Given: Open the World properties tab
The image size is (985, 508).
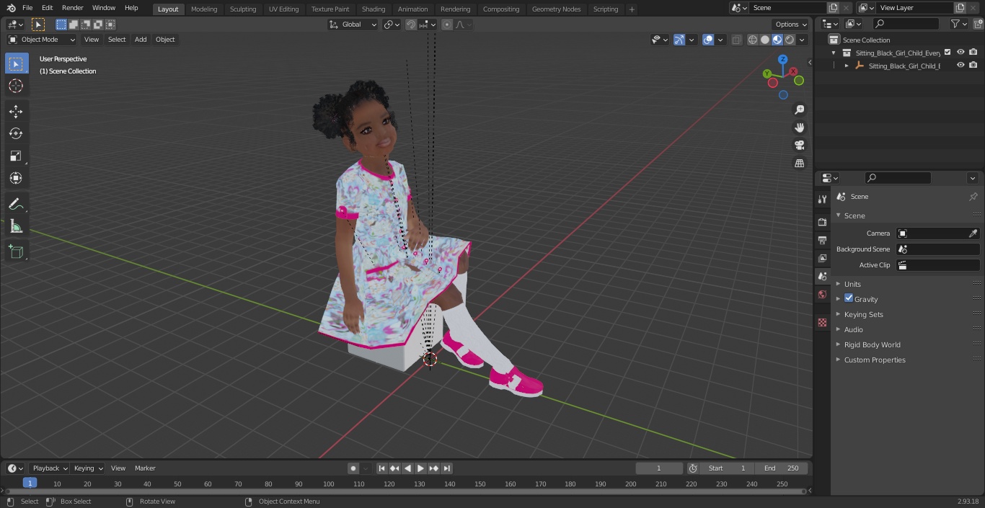Looking at the screenshot, I should coord(822,294).
